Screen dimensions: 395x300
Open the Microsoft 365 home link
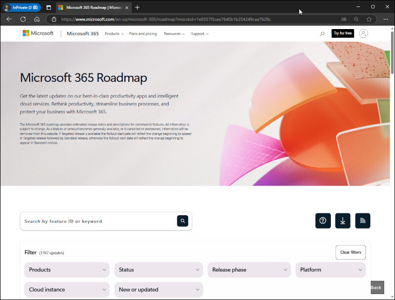[82, 33]
